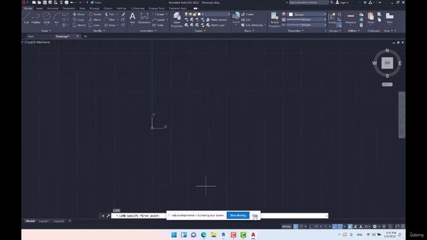Expand the Block panel
The width and height of the screenshot is (427, 240).
coord(249,31)
